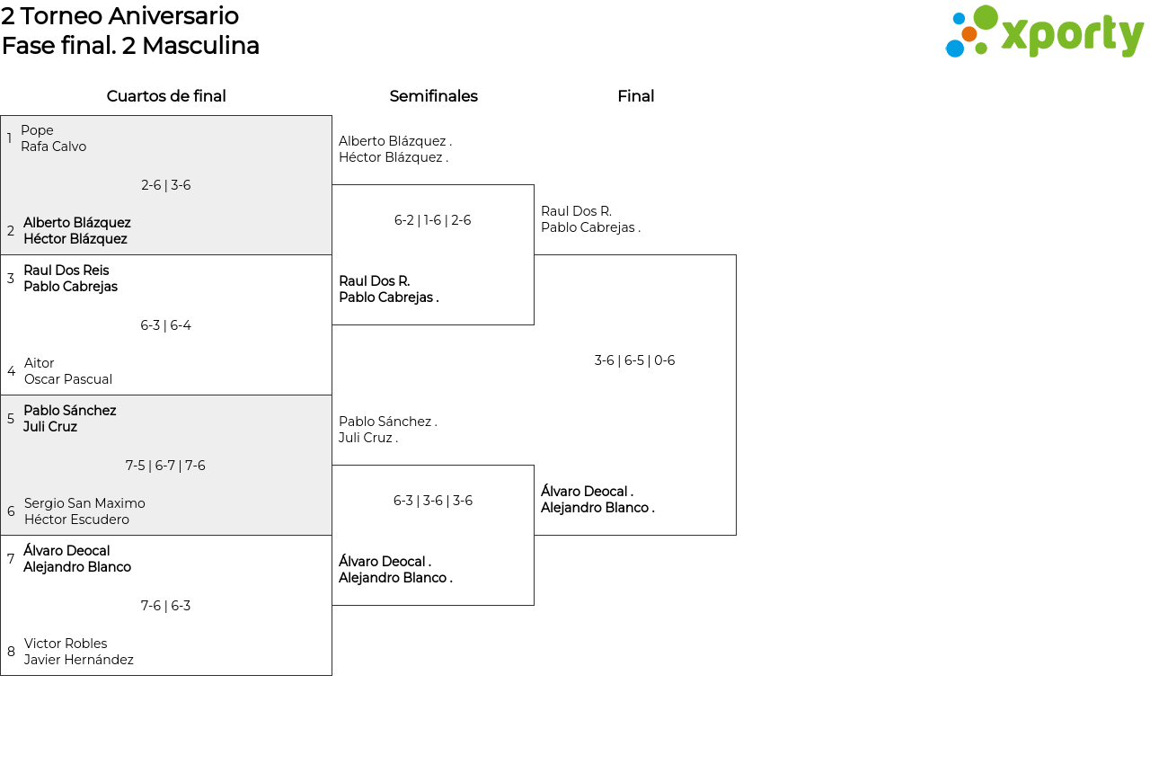Select the 'Fase final. 2 Masculina' heading
Viewport: 1150px width, 764px height.
(x=130, y=46)
